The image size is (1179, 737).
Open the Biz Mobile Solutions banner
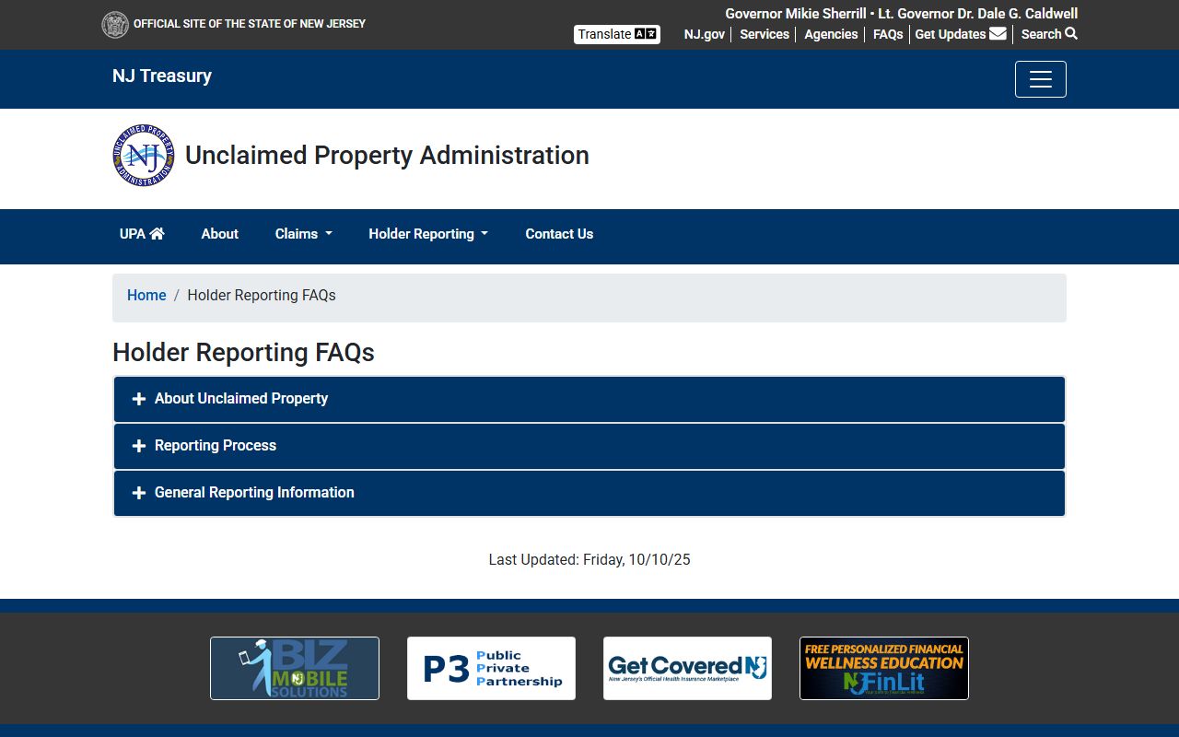click(295, 668)
